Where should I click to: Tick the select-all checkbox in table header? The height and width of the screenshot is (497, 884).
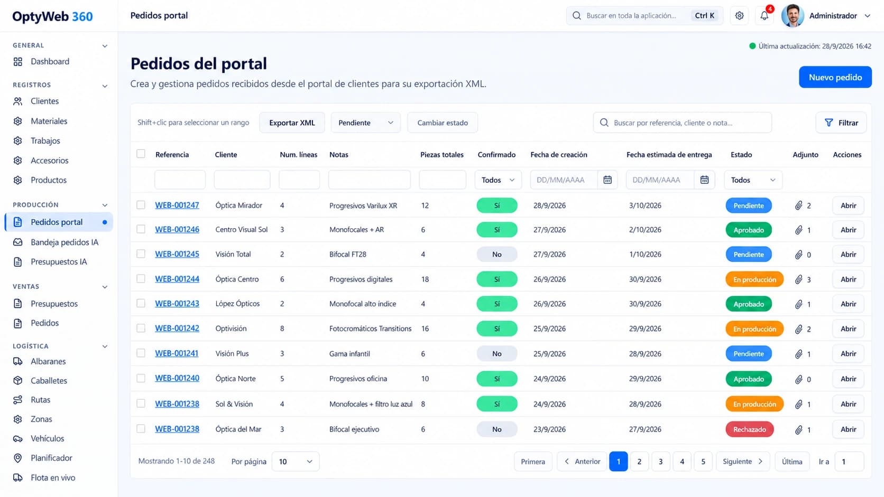[141, 154]
